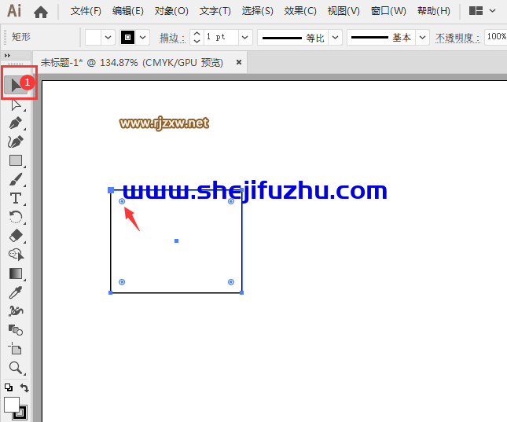Click the 不透明度 opacity link
507x422 pixels.
click(x=457, y=38)
